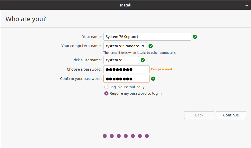Click the Fair password strength label
Viewport: 251px width, 148px height.
[162, 69]
